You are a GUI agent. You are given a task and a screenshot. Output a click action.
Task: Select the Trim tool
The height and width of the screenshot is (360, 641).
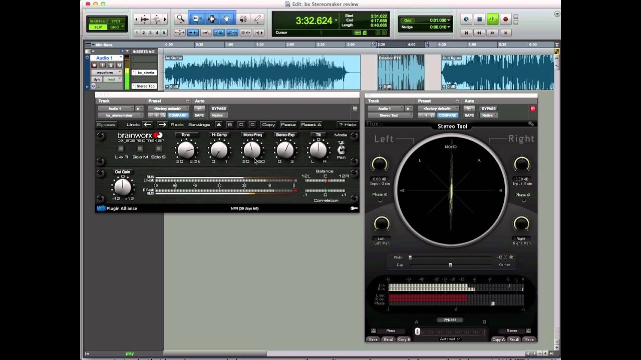pos(197,19)
